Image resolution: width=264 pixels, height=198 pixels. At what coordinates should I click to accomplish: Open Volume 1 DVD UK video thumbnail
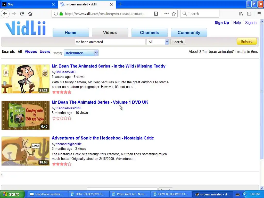[x=26, y=115]
